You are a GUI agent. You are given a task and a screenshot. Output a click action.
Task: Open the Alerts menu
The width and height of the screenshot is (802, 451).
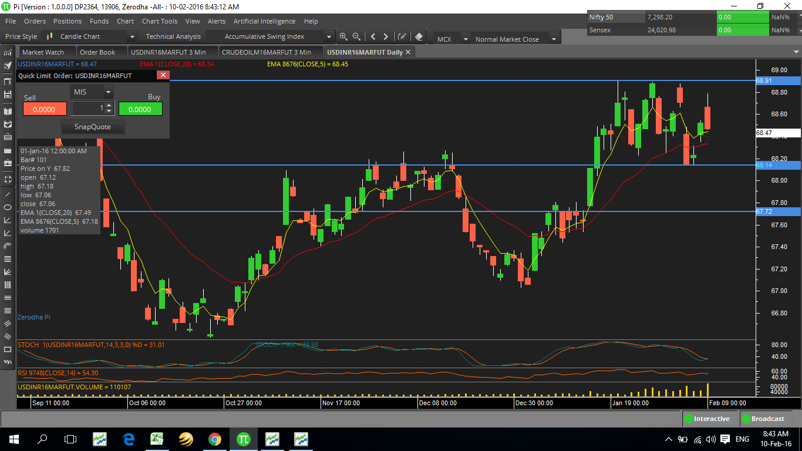tap(217, 21)
